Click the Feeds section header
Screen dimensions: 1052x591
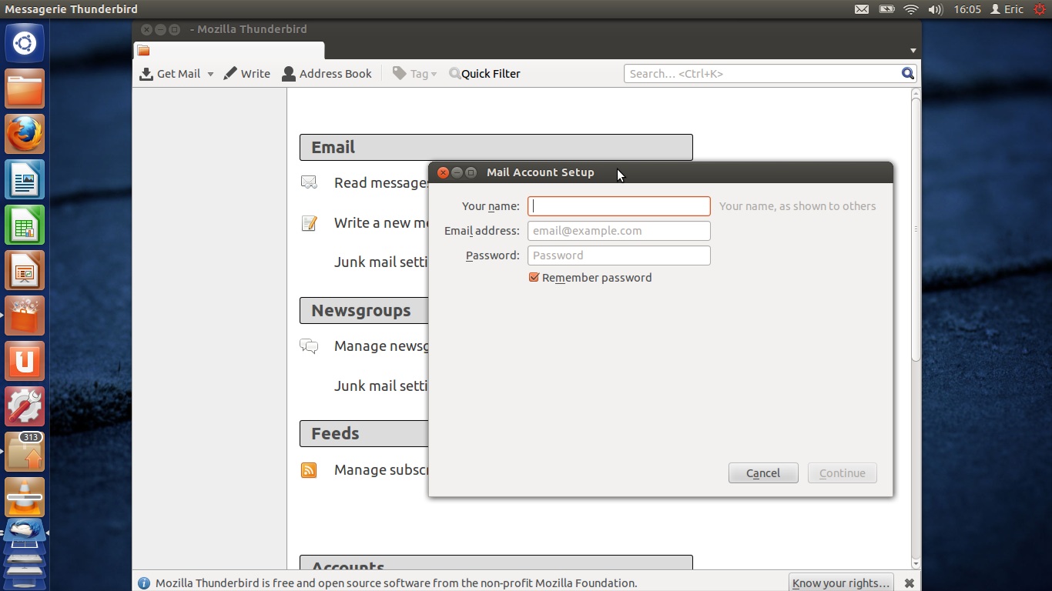pyautogui.click(x=364, y=433)
